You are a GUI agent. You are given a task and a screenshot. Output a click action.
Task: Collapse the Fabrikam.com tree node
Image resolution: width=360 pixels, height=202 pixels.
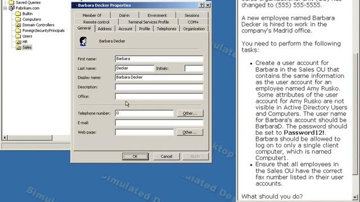click(x=5, y=8)
